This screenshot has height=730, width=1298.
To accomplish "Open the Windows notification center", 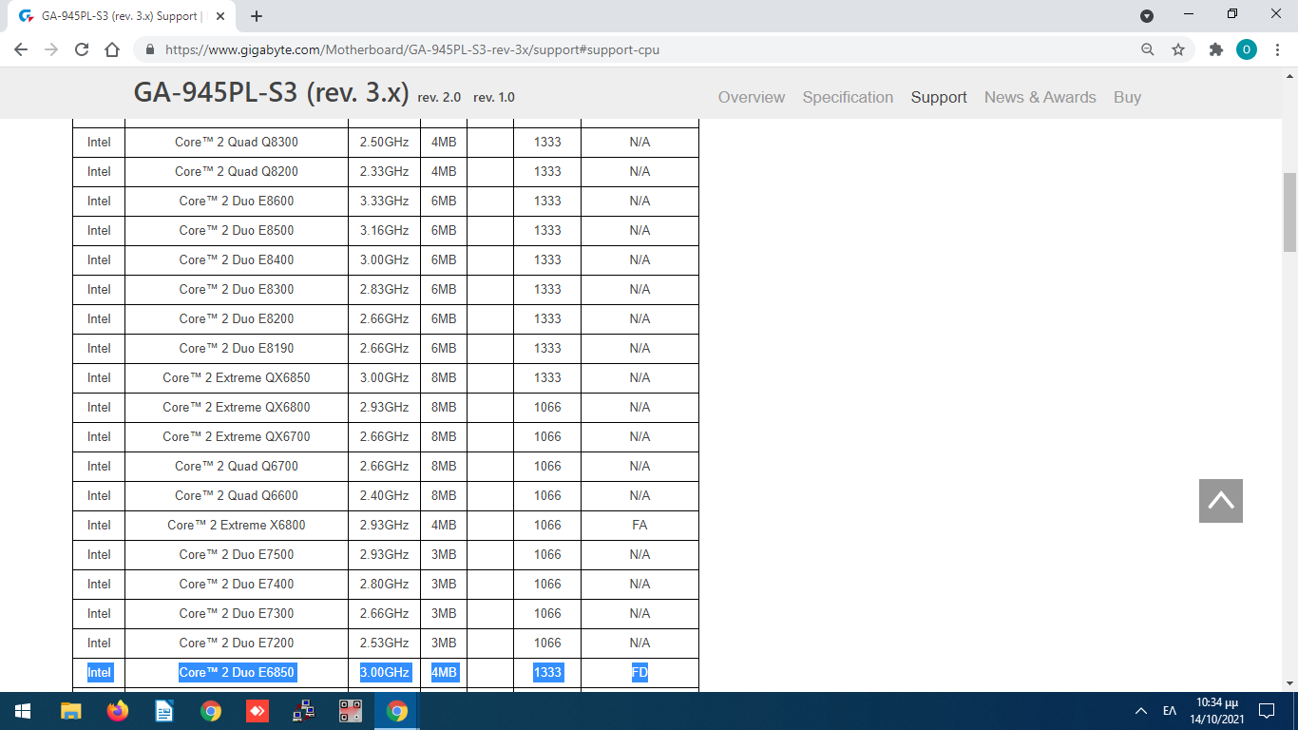I will (1267, 711).
